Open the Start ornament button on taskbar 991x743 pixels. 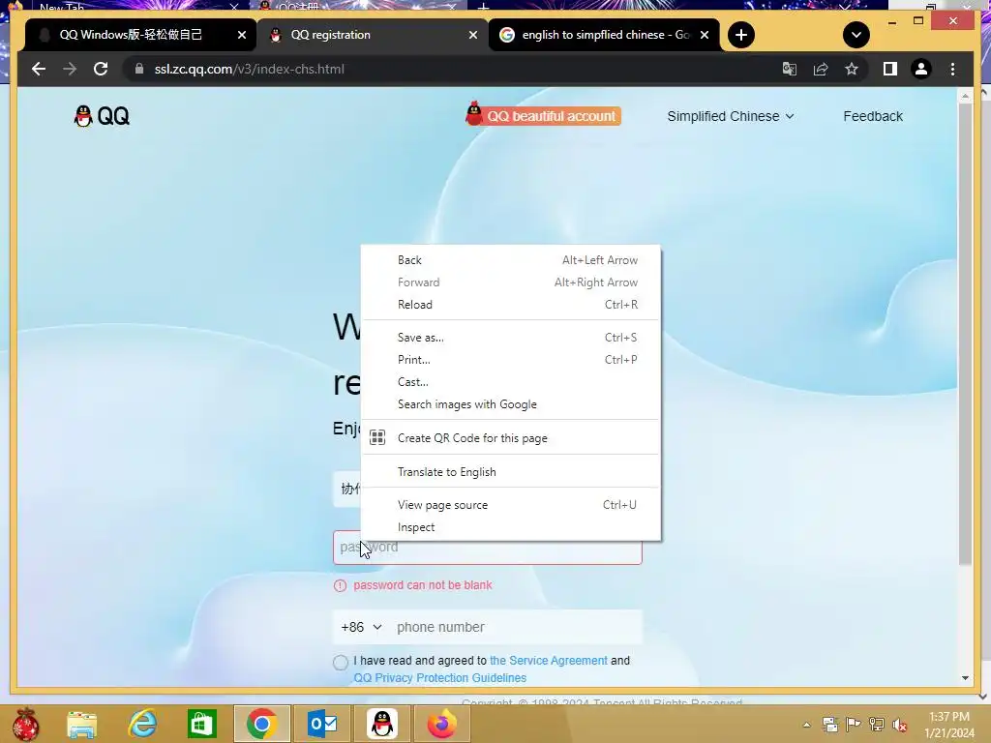pyautogui.click(x=25, y=724)
